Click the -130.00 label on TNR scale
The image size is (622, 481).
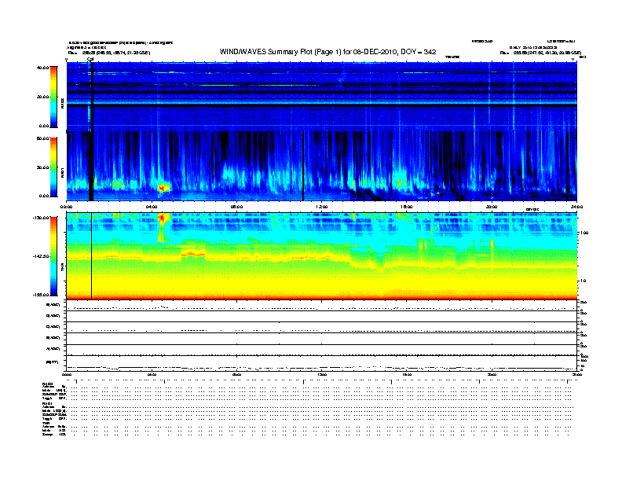[x=41, y=218]
